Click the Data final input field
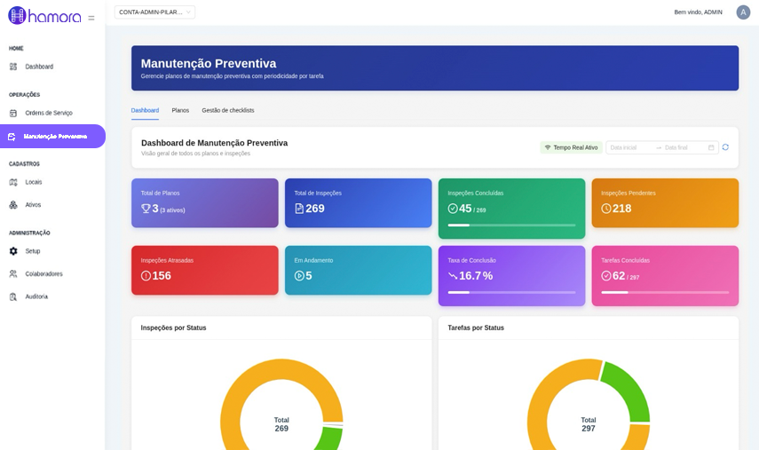This screenshot has width=759, height=450. coord(684,147)
